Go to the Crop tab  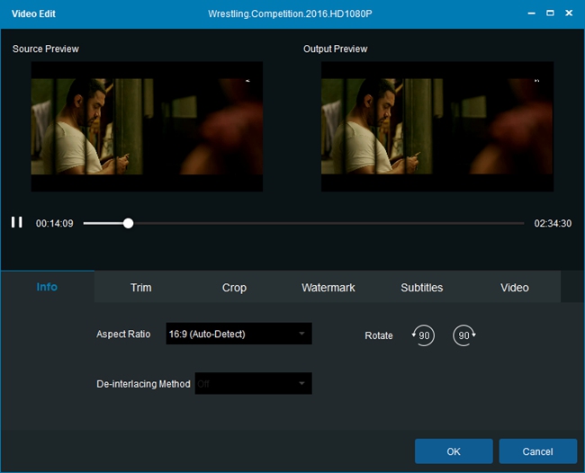234,288
